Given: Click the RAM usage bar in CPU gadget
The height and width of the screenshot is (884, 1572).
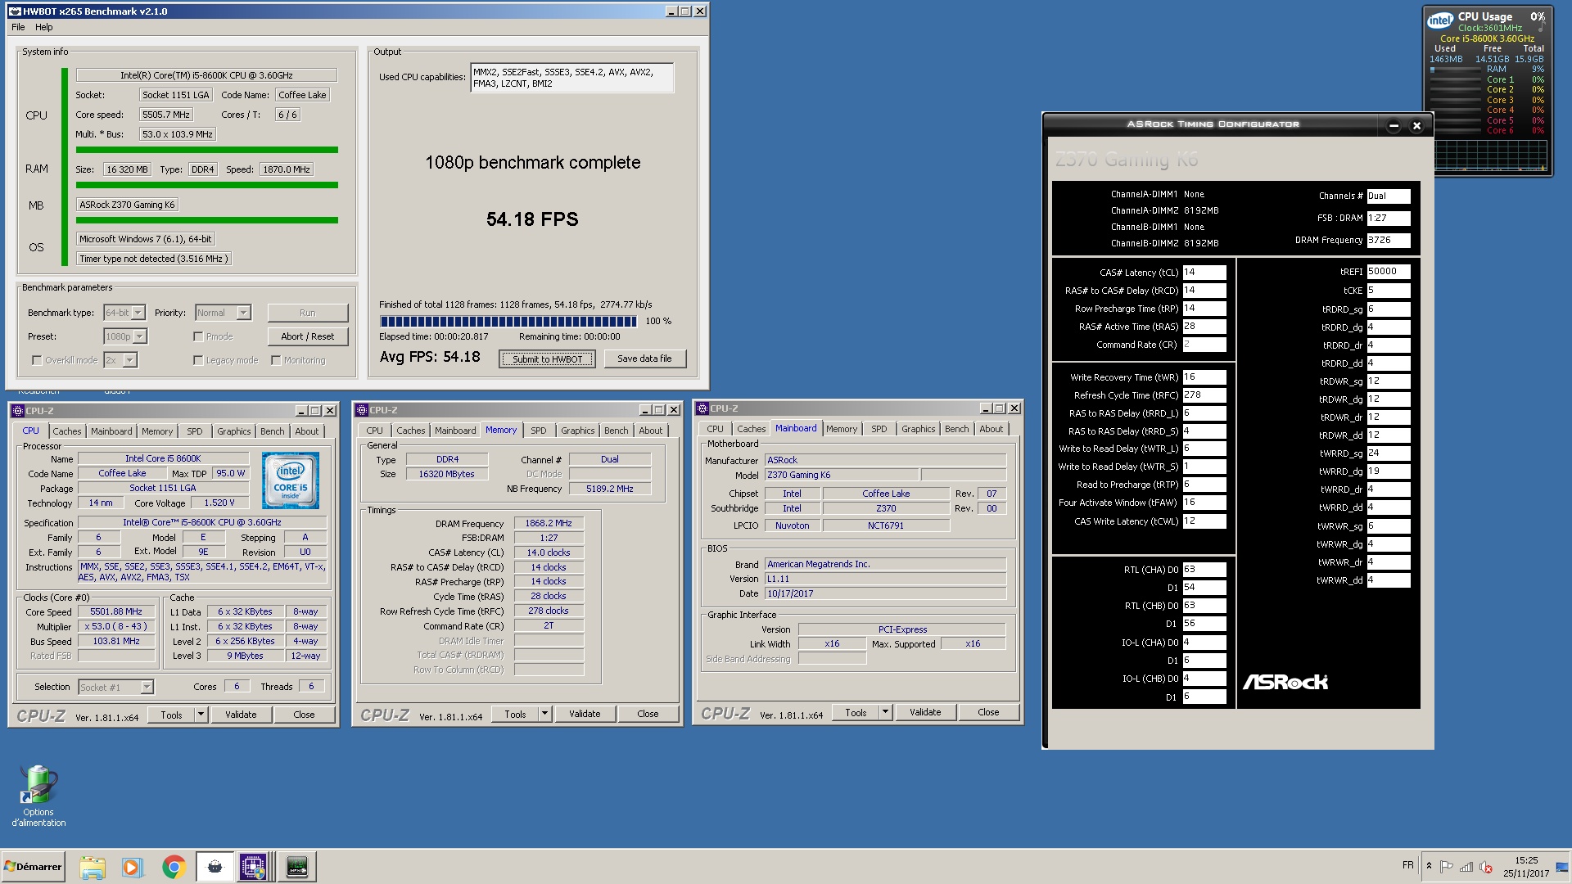Looking at the screenshot, I should (x=1457, y=70).
